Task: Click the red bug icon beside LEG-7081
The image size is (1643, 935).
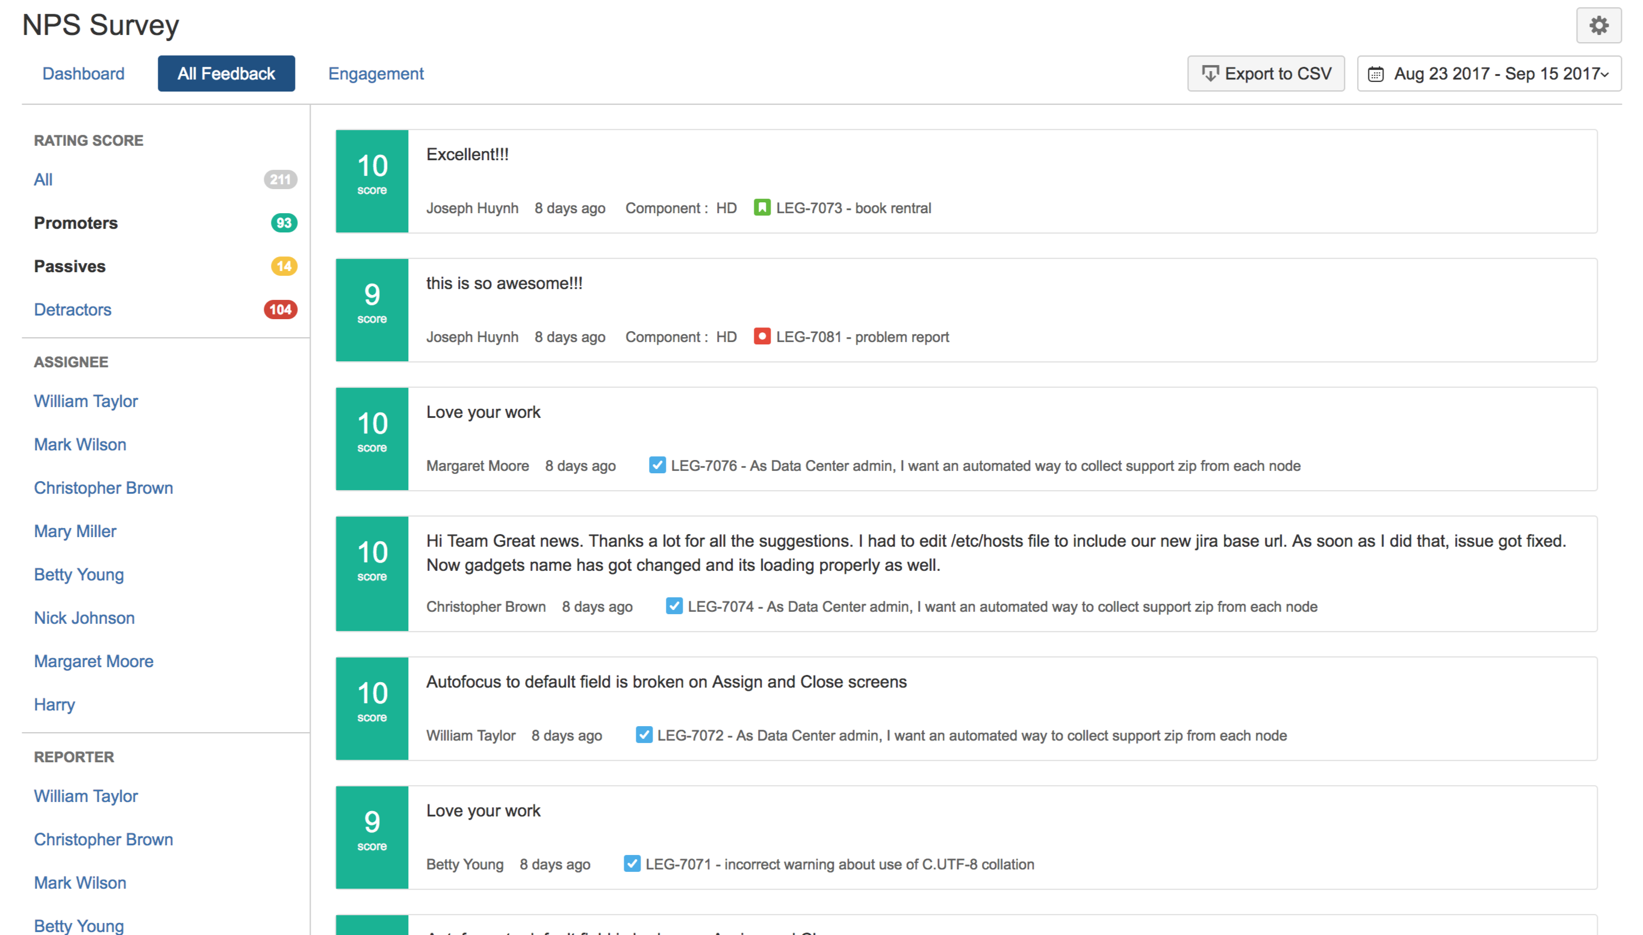Action: 762,337
